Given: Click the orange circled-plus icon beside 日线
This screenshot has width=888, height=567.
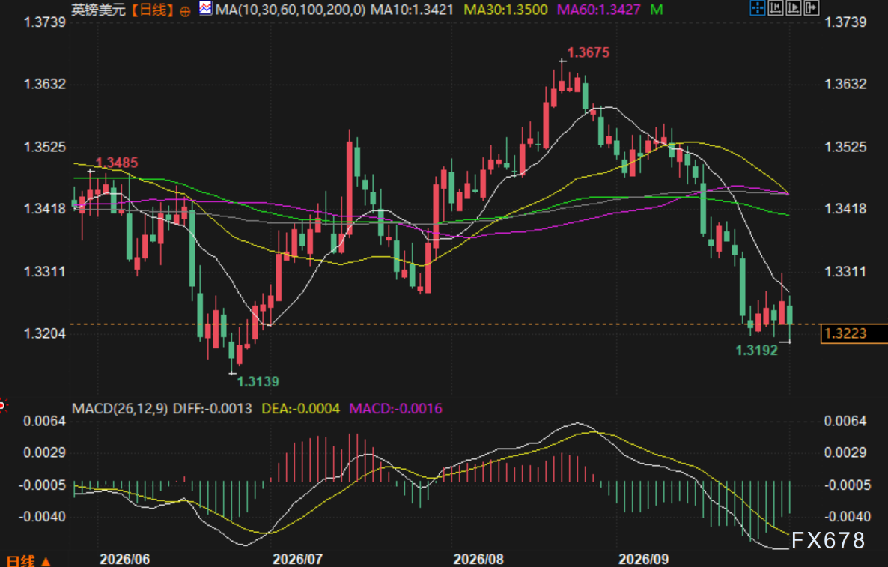Looking at the screenshot, I should click(x=185, y=10).
